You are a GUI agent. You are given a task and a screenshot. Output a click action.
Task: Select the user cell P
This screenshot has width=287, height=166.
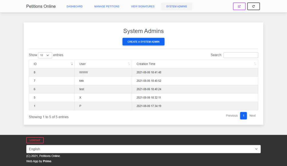[x=103, y=106]
